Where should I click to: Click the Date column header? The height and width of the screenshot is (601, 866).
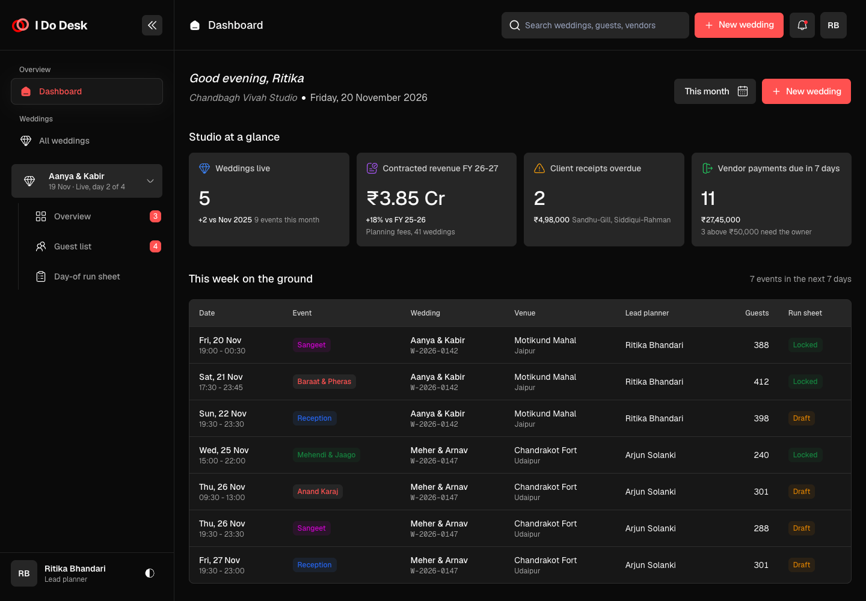pyautogui.click(x=207, y=313)
